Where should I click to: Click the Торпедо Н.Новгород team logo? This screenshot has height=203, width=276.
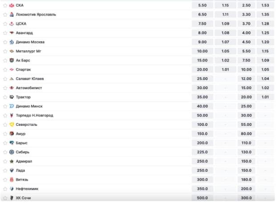point(12,115)
